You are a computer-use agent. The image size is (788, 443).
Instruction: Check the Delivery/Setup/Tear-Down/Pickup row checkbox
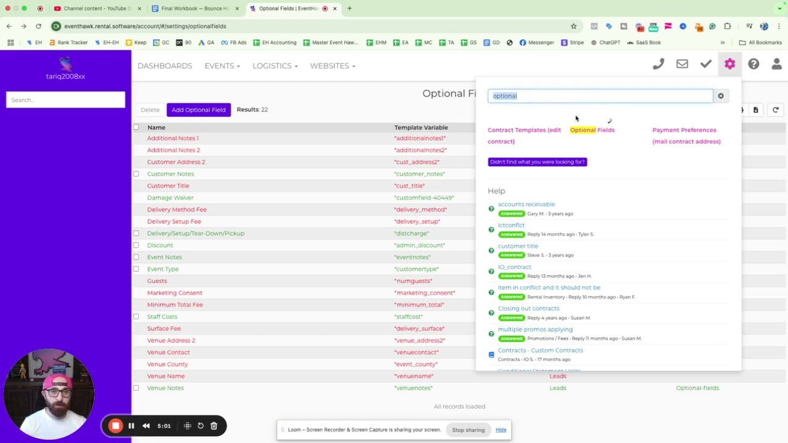coord(136,233)
